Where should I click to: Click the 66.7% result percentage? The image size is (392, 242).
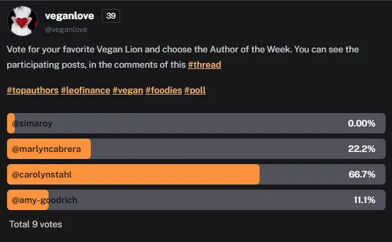click(x=362, y=174)
